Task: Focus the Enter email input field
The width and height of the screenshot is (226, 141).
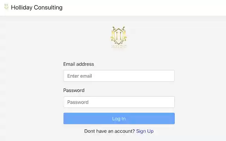Action: [119, 76]
